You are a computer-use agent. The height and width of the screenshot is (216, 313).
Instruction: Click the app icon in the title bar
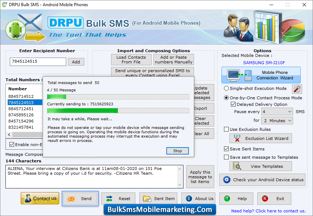coord(4,5)
